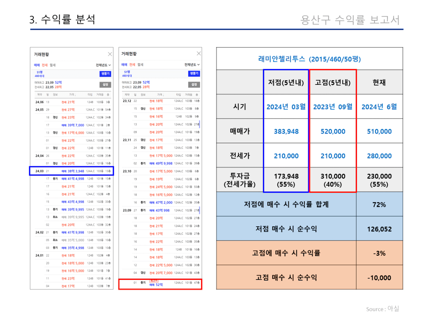Select the 매매 41억 9,998 transaction row
Viewport: 433px width, 325px height.
coord(73,232)
